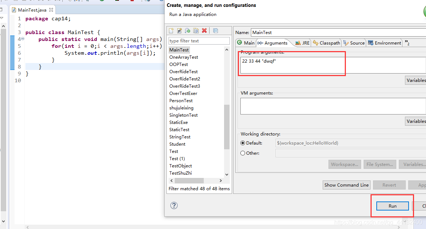Select StringTest configuration
426x229 pixels.
point(180,137)
